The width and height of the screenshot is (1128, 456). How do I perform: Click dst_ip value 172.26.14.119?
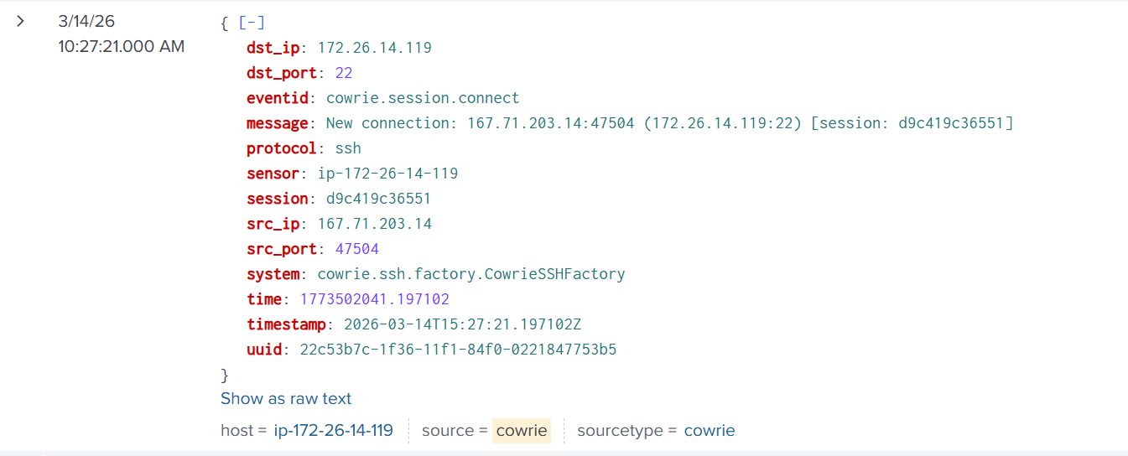pos(374,48)
